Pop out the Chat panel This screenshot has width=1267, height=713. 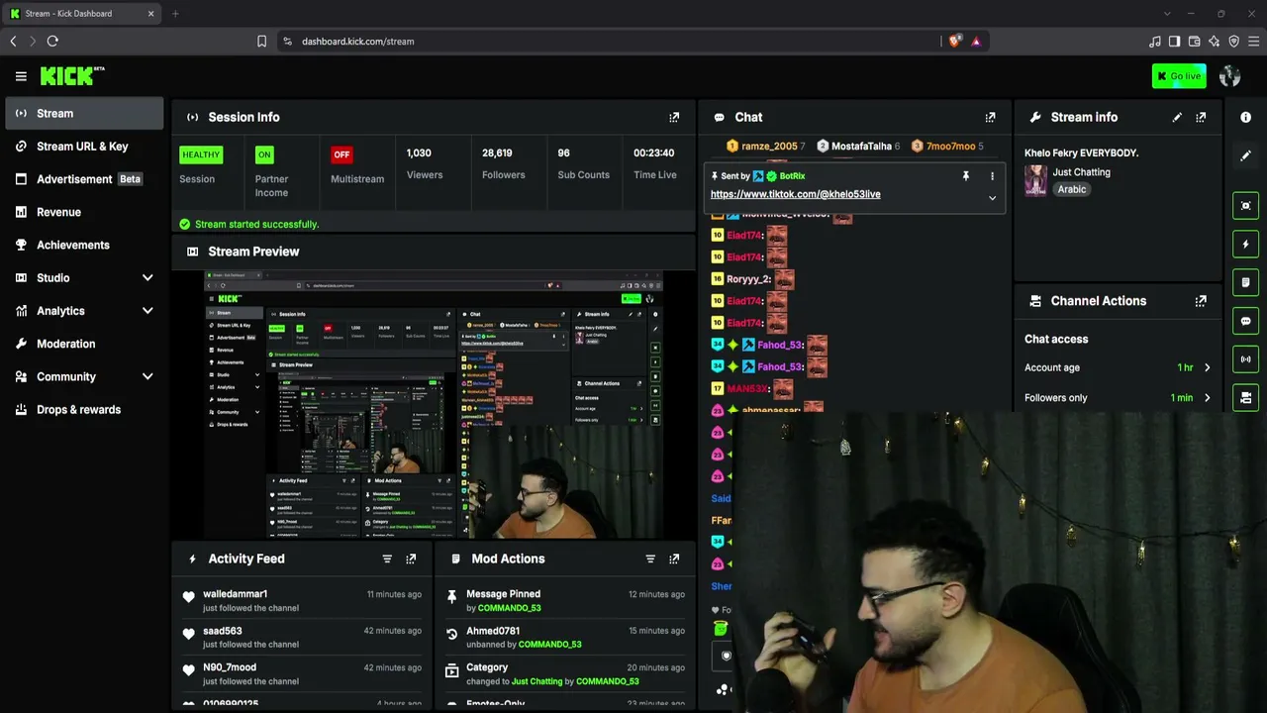[x=990, y=117]
